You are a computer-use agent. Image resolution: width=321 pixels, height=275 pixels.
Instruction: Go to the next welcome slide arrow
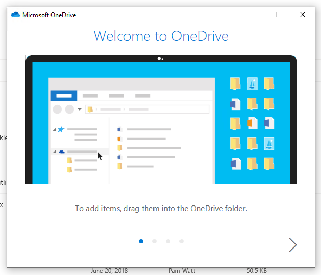[x=293, y=245]
